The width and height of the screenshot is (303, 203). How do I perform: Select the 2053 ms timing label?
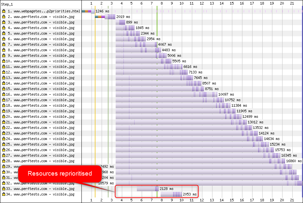point(190,194)
